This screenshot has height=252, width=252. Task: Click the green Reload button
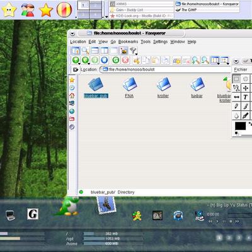click(115, 60)
